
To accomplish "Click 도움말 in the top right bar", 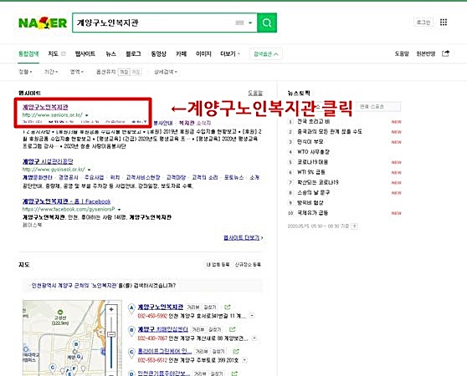I will (x=402, y=53).
